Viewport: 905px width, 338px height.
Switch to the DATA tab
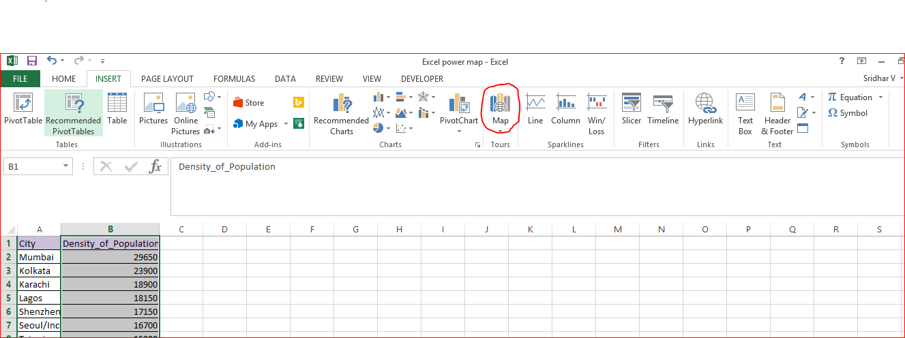285,79
